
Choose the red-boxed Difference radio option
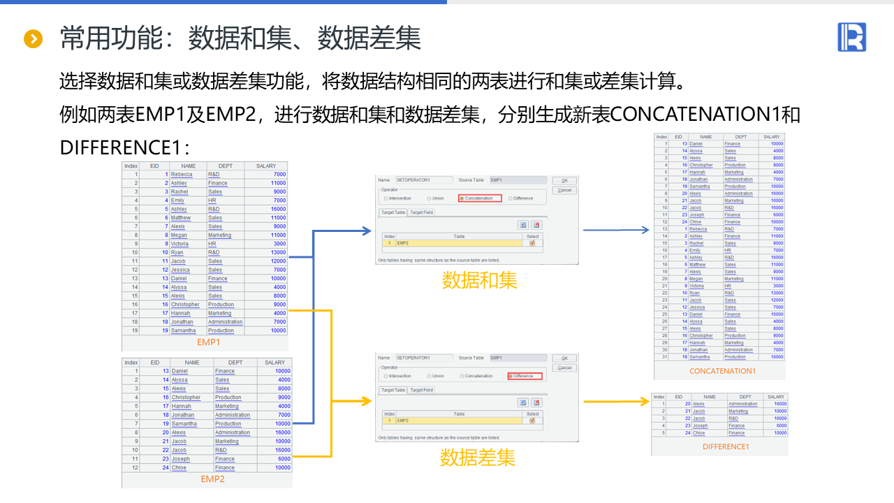tap(525, 376)
